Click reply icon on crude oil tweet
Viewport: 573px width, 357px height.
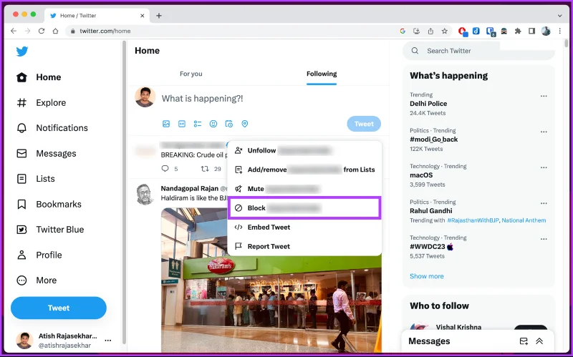click(165, 168)
